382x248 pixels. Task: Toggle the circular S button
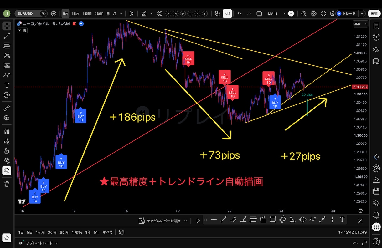click(204, 13)
